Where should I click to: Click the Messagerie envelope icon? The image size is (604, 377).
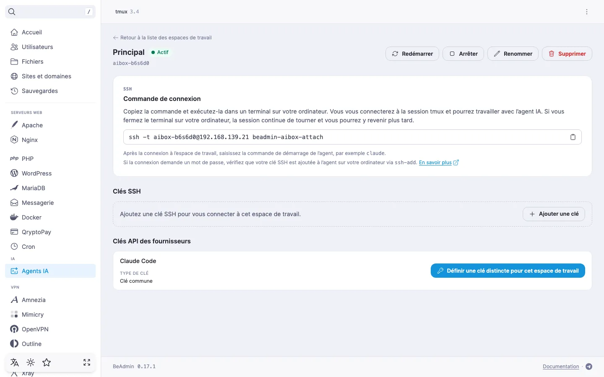pyautogui.click(x=14, y=203)
